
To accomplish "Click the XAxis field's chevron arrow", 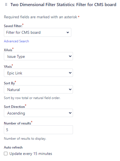I will pyautogui.click(x=70, y=56).
